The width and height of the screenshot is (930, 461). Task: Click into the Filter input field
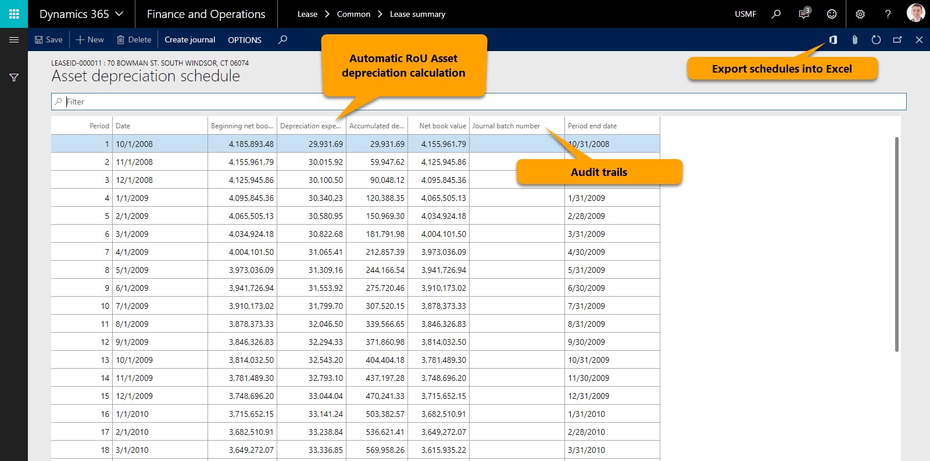[x=479, y=102]
